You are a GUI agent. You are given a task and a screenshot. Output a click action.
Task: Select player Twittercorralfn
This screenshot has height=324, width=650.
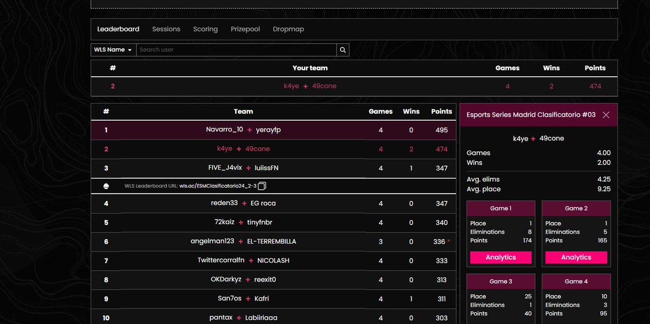(221, 261)
